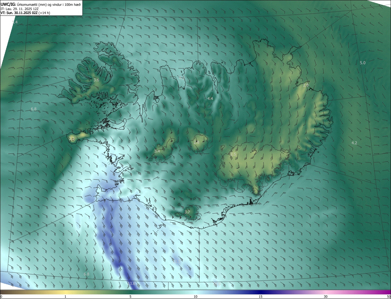Click the 13.6 value in the blue band
The image size is (391, 299).
(x=131, y=284)
